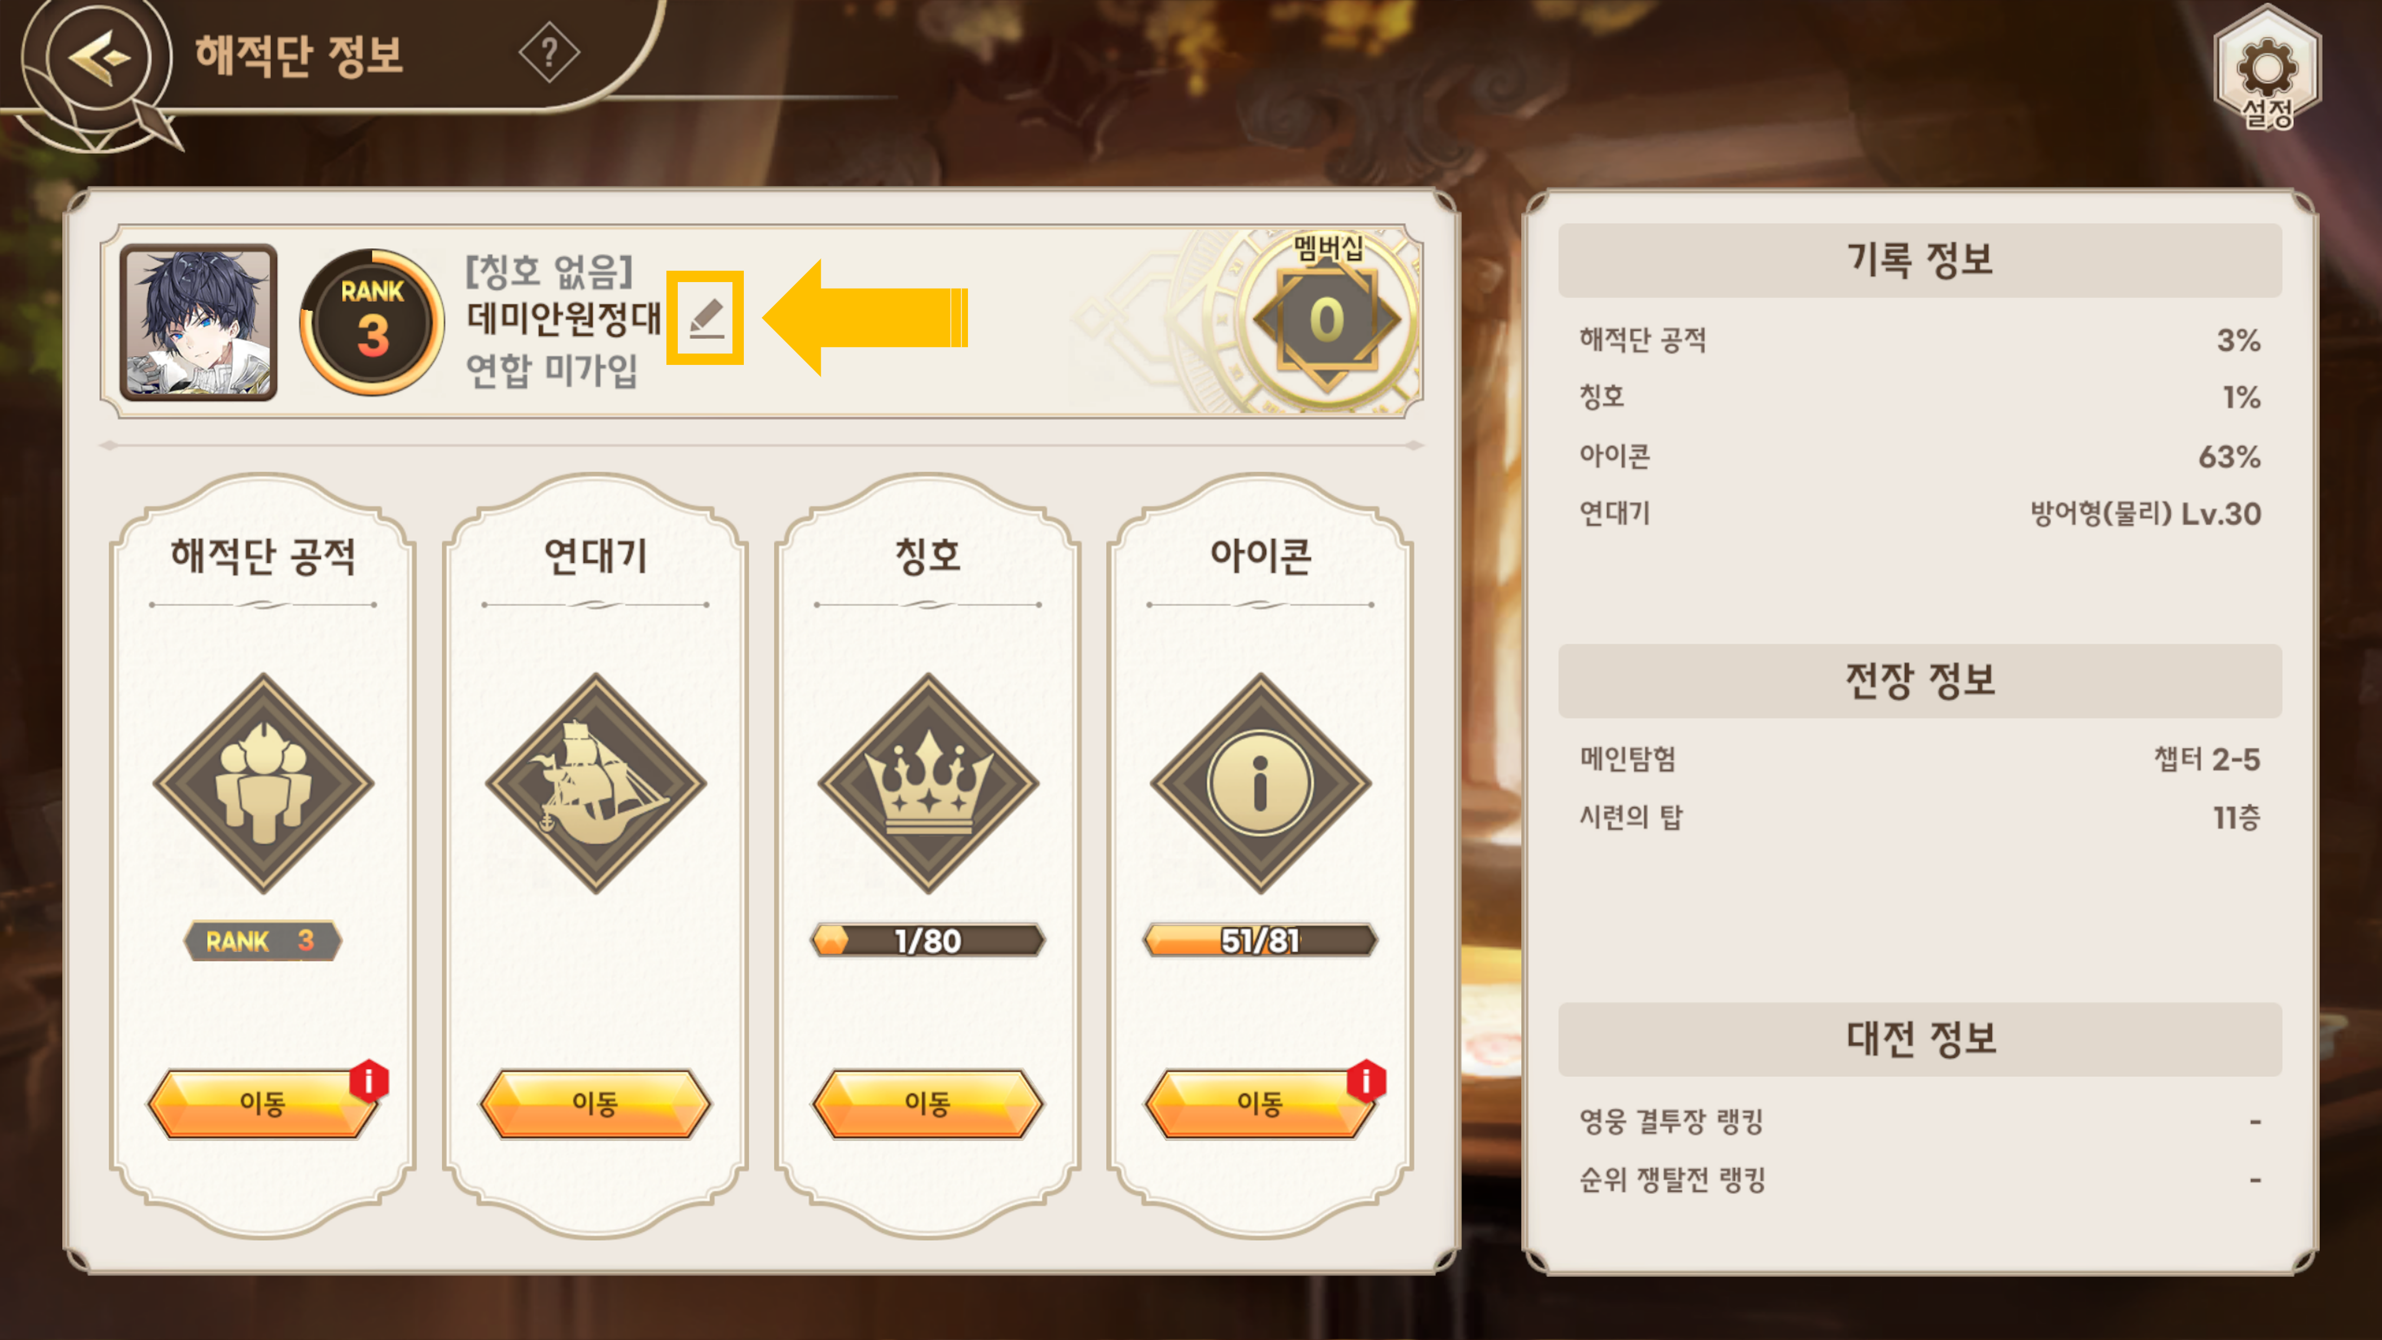Click 이동 under 해적단 공적
The width and height of the screenshot is (2382, 1340).
[x=264, y=1103]
